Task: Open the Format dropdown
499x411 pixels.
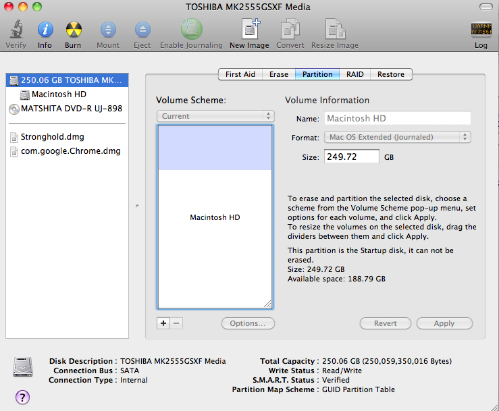Action: (398, 137)
